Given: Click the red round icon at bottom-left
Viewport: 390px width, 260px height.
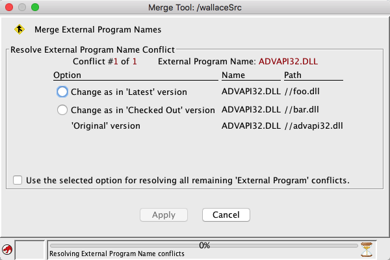Looking at the screenshot, I should (x=6, y=250).
